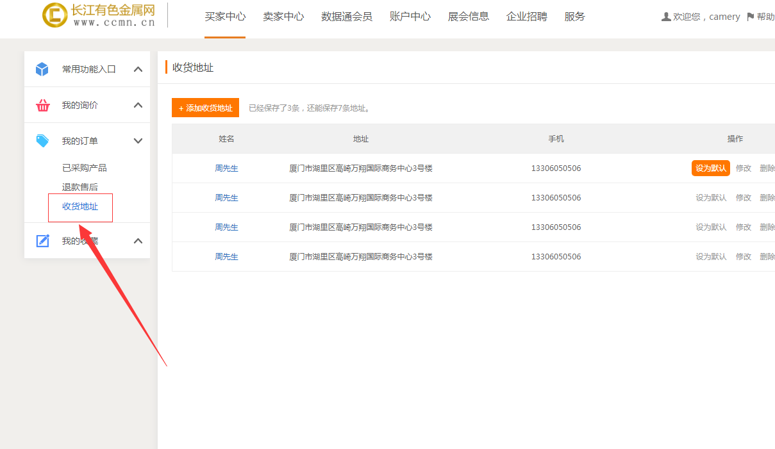775x449 pixels.
Task: Toggle the 我的收藏 section chevron
Action: pos(138,241)
